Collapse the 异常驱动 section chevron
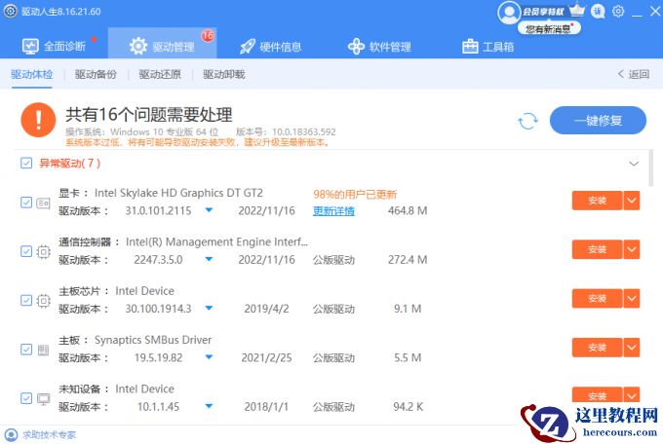663x444 pixels. click(x=634, y=164)
